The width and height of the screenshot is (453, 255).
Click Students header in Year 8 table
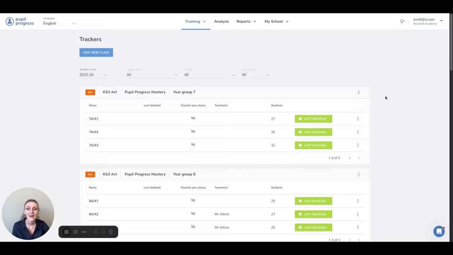(x=277, y=187)
